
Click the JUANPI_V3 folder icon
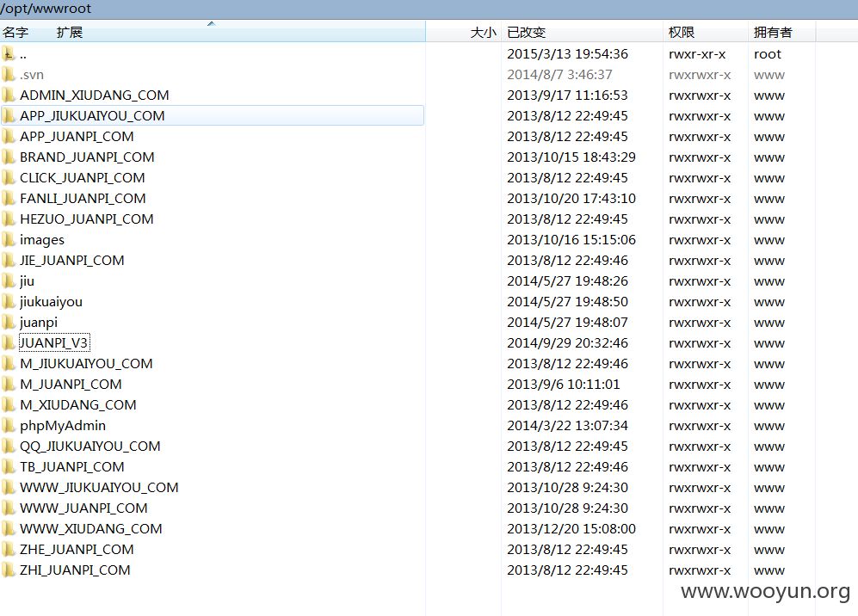point(9,342)
